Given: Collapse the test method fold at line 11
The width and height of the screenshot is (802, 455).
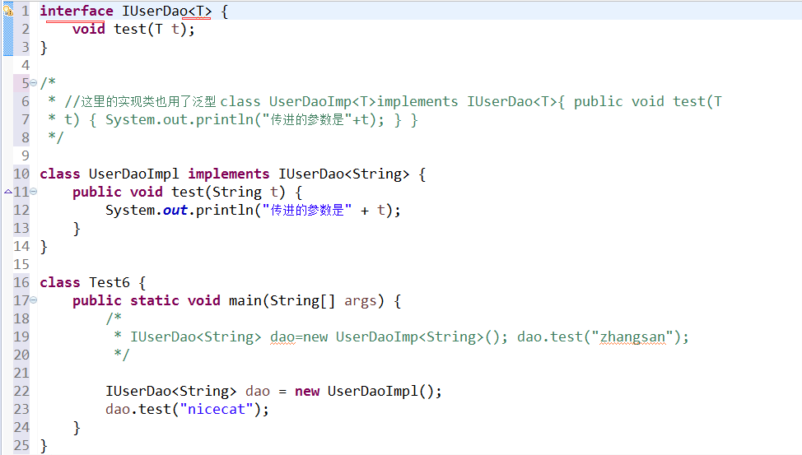Looking at the screenshot, I should click(x=33, y=192).
